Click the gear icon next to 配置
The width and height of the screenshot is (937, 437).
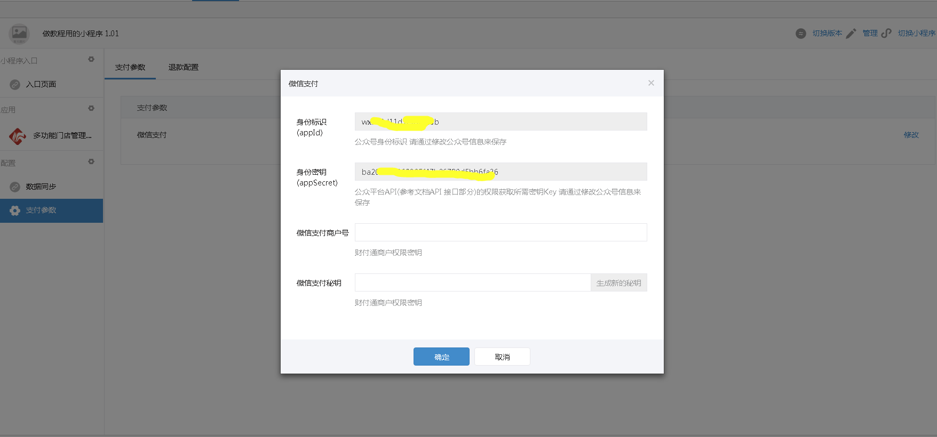(91, 161)
